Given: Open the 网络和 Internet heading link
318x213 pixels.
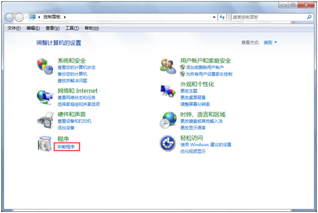Looking at the screenshot, I should (78, 91).
